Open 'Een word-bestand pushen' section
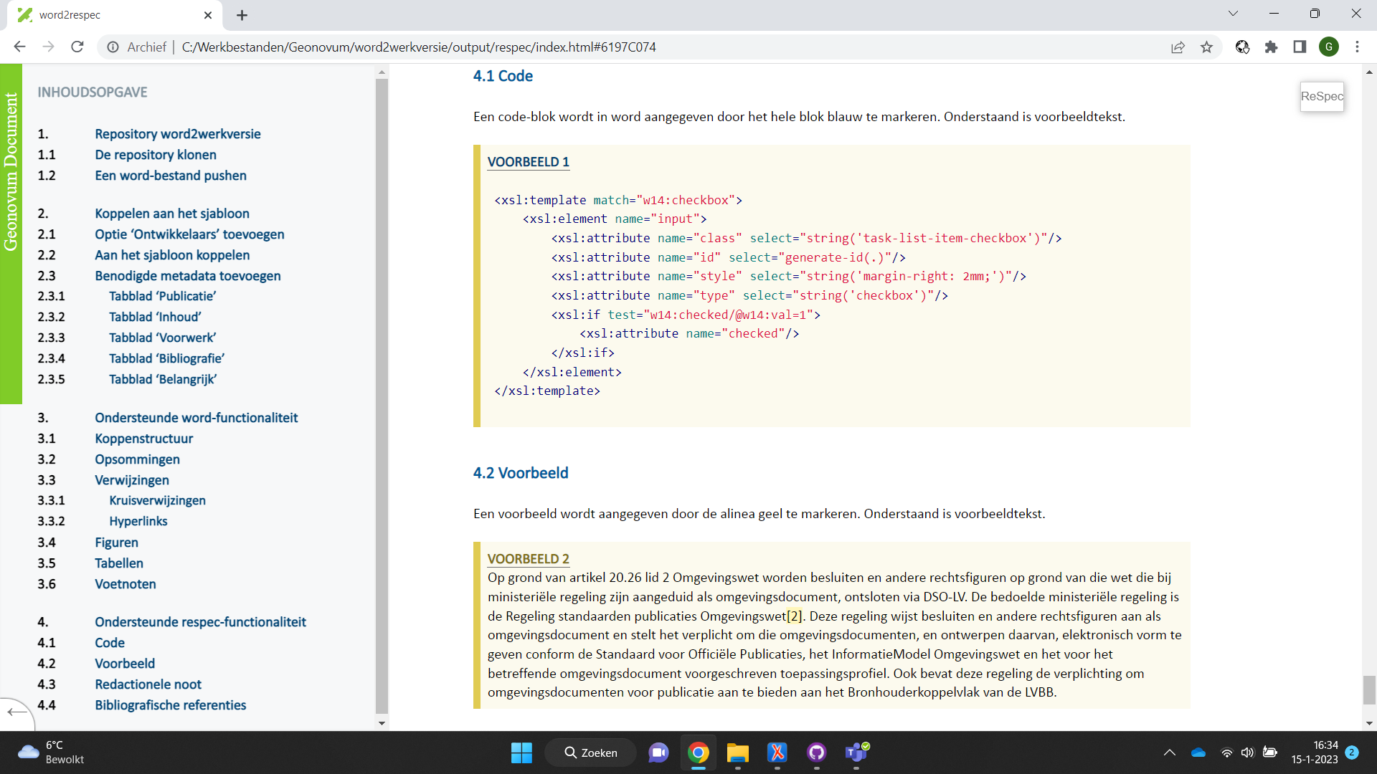Screen dimensions: 1377x774 [171, 176]
